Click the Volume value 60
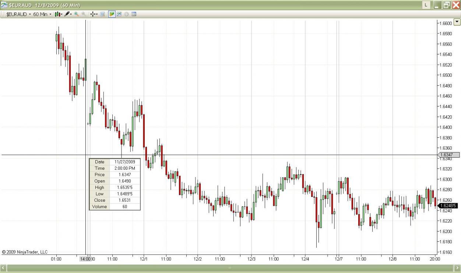This screenshot has width=461, height=273. [125, 207]
